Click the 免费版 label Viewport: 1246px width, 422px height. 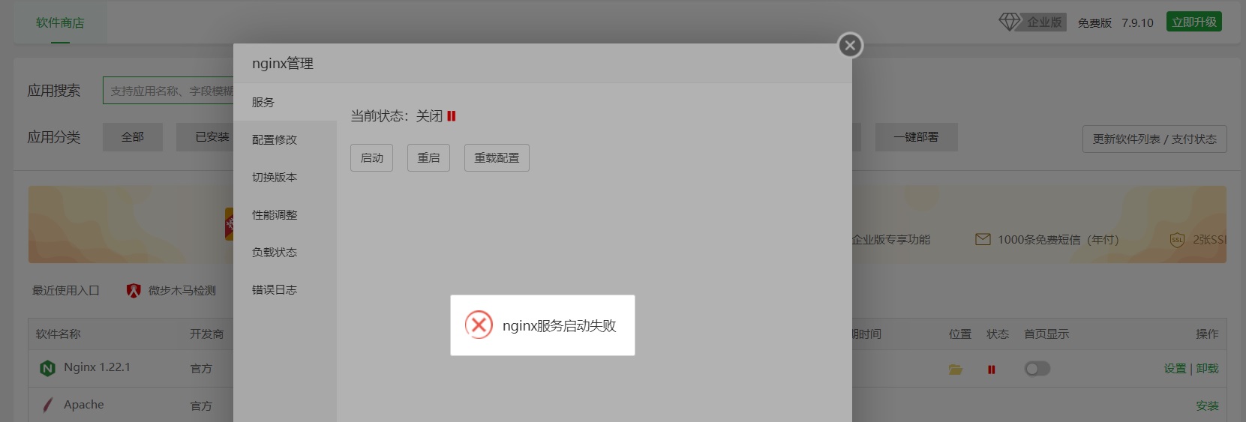pyautogui.click(x=1094, y=23)
